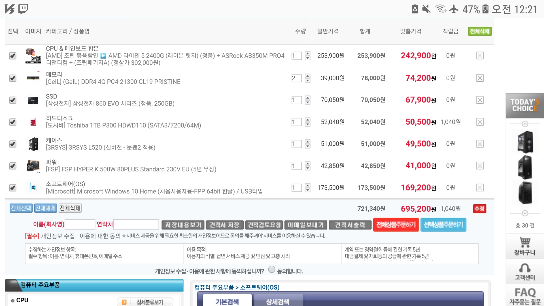The width and height of the screenshot is (544, 306).
Task: Uncheck the Toshiba 1TB hard disk checkbox
Action: click(x=13, y=122)
